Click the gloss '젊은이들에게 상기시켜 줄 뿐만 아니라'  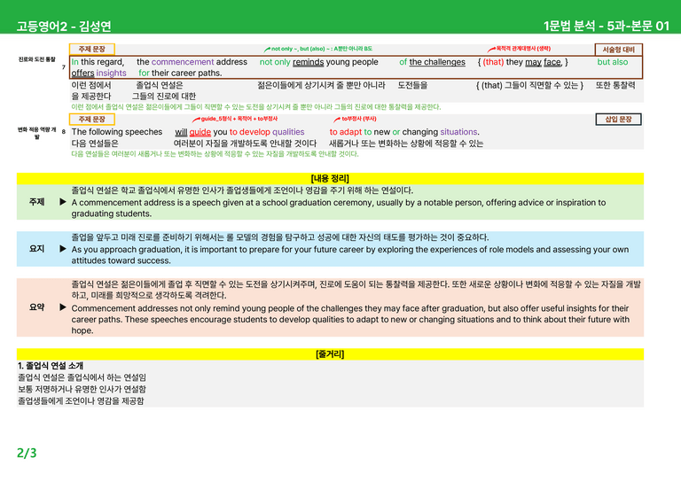321,85
